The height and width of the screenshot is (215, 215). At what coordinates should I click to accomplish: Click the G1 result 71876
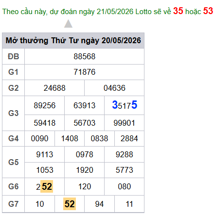click(84, 72)
